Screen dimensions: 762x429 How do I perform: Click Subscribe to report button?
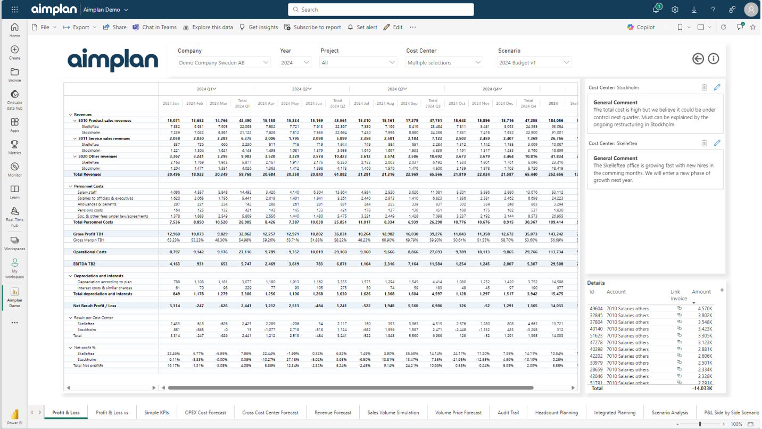pyautogui.click(x=312, y=27)
